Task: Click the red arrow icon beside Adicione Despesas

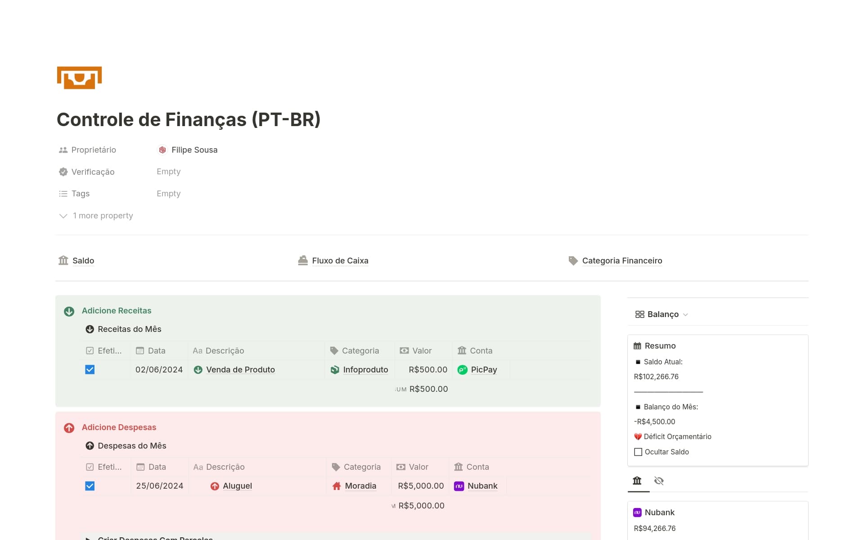Action: [69, 427]
